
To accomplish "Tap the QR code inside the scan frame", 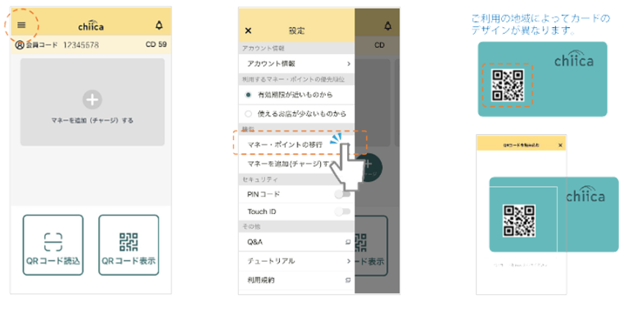I will (x=519, y=220).
